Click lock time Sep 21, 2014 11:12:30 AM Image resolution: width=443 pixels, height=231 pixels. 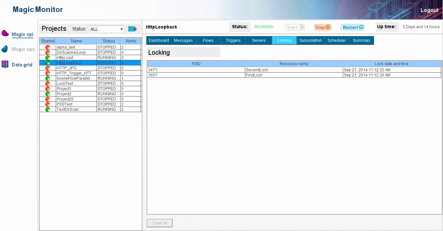(x=367, y=75)
